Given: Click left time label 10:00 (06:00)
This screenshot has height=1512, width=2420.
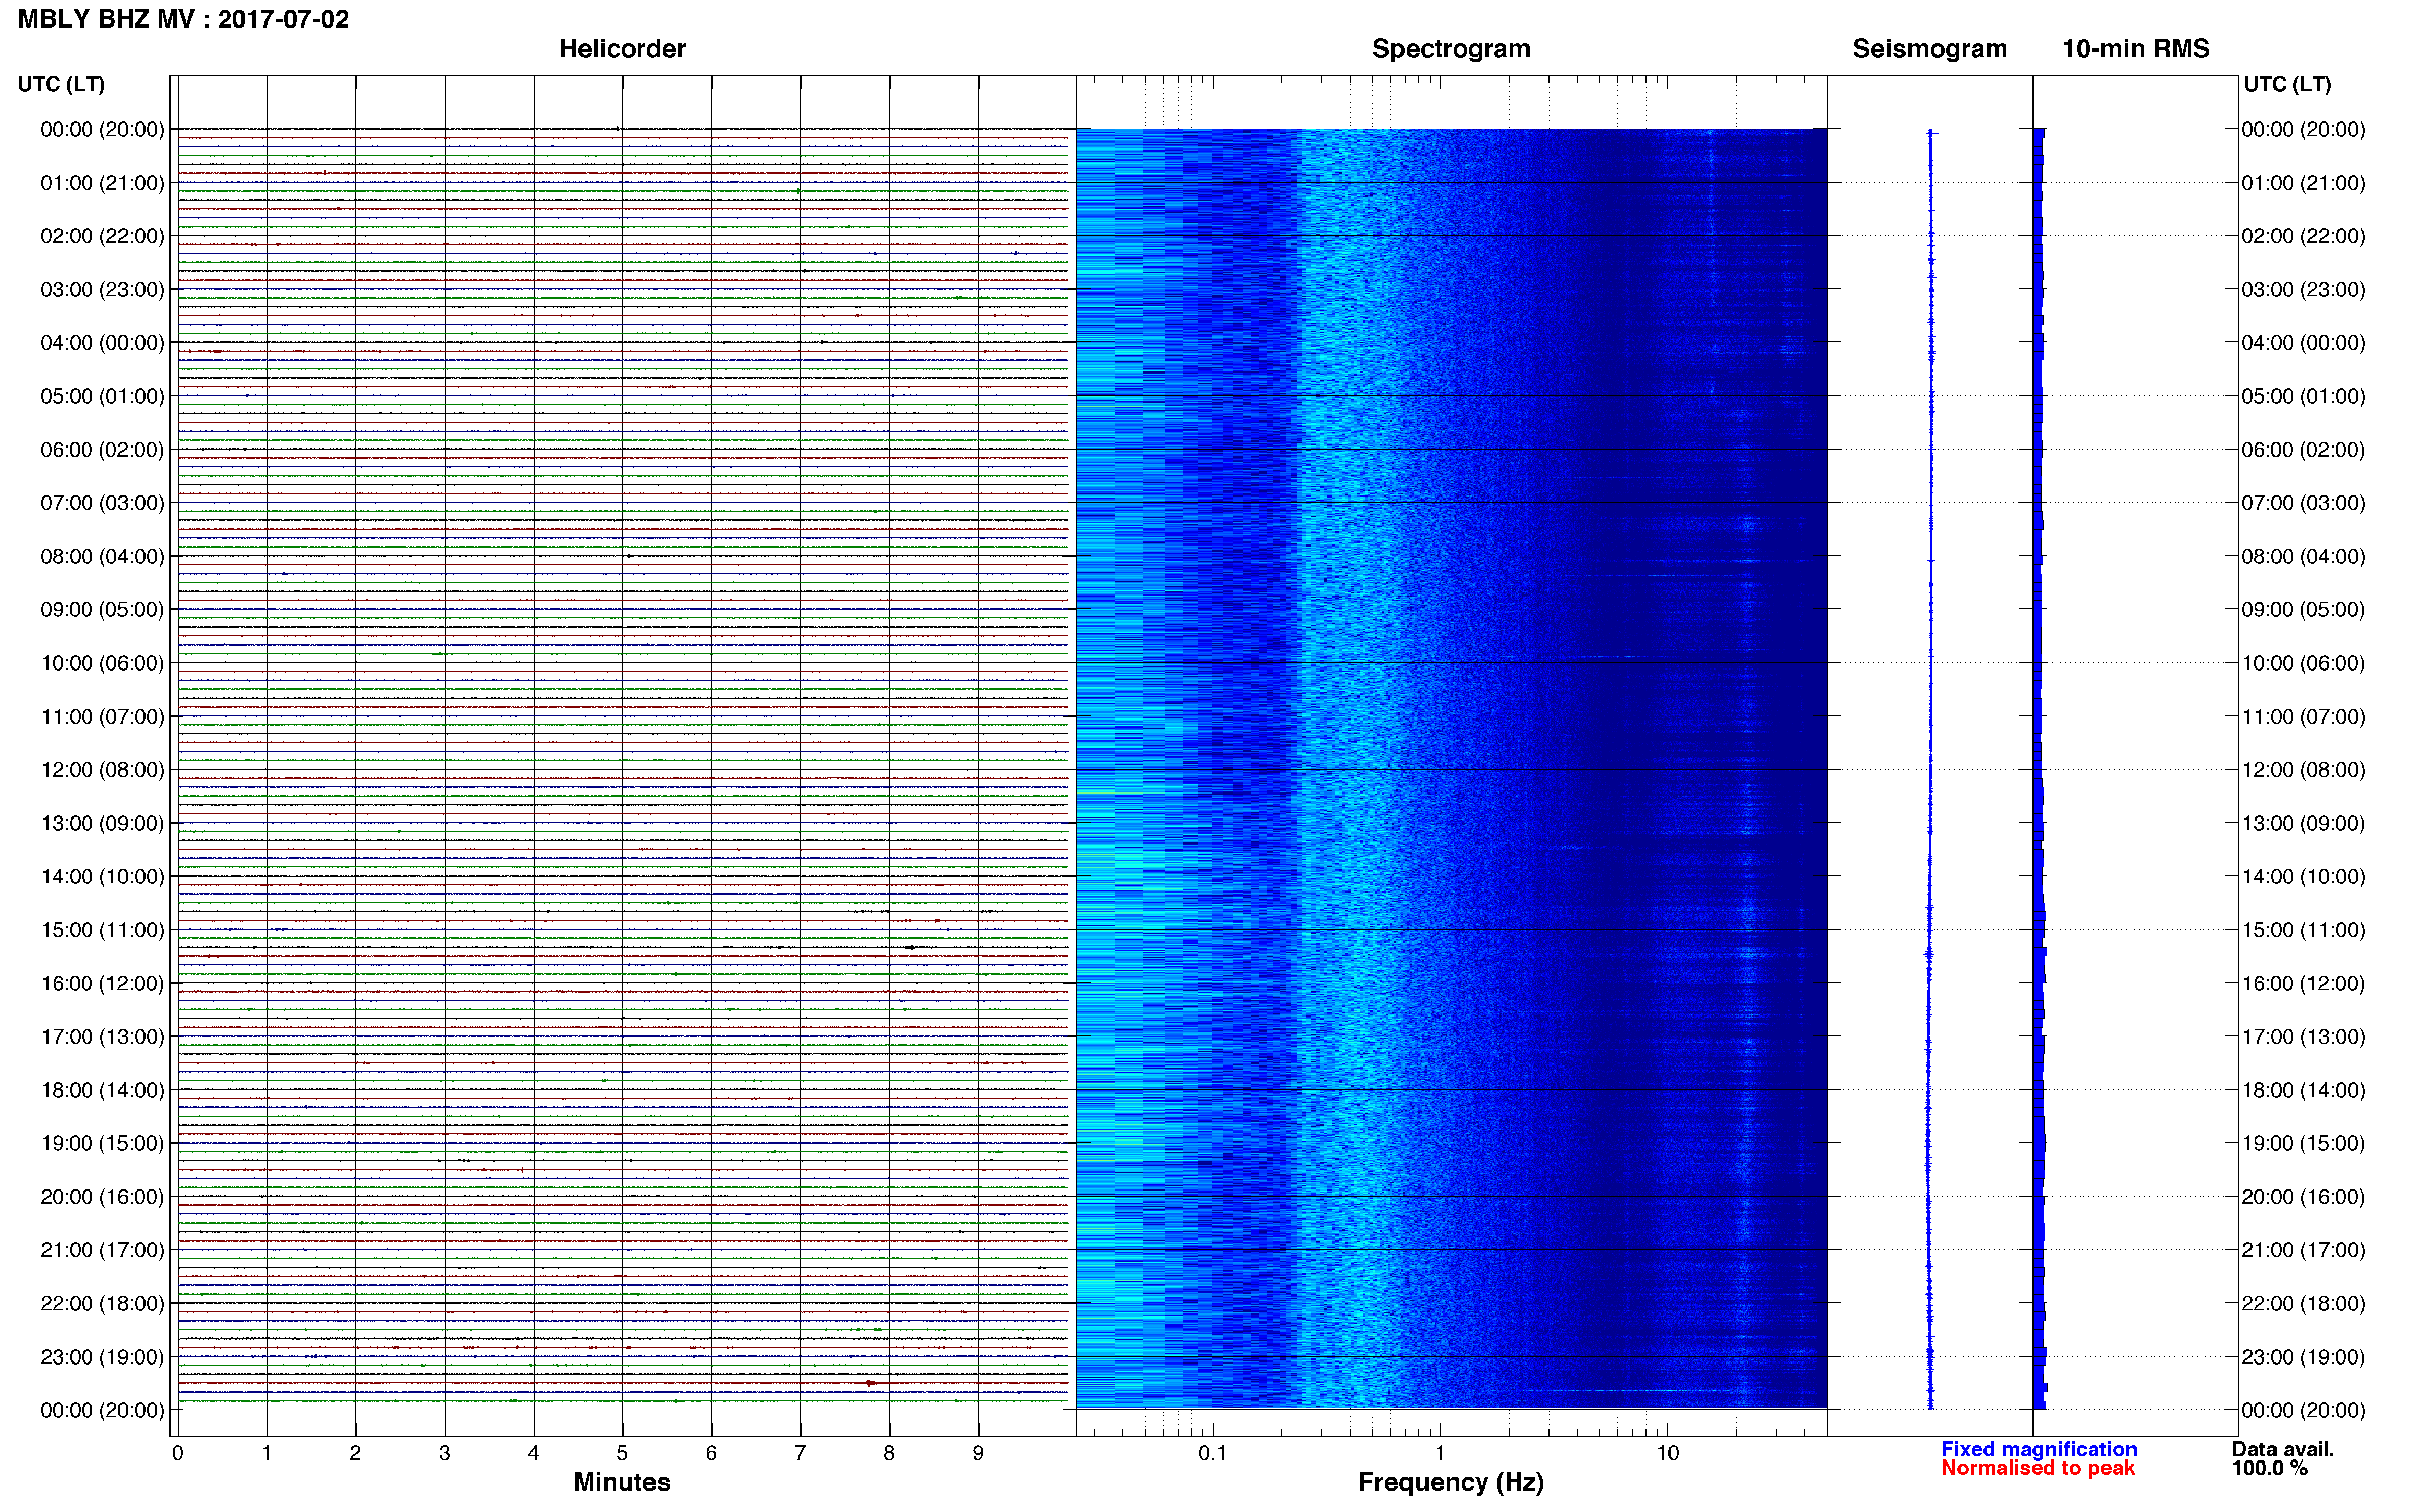Looking at the screenshot, I should [102, 663].
